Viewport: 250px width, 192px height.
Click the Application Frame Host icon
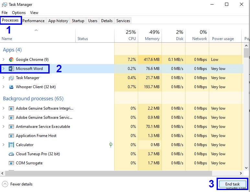(11, 136)
